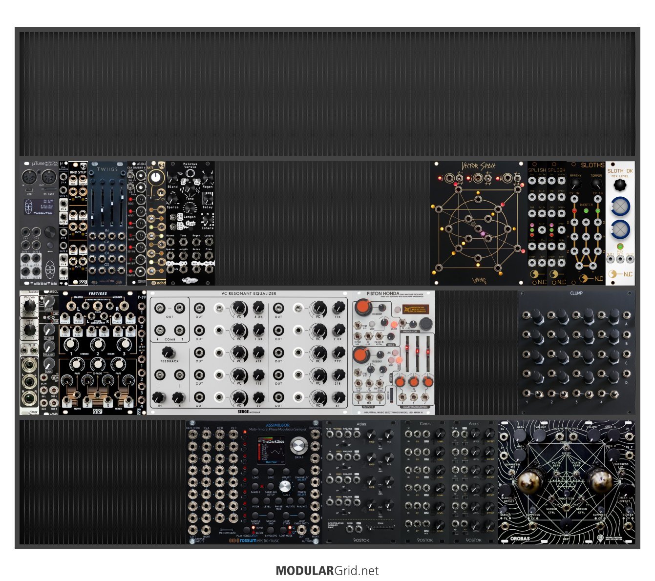Click the µTune OLED display
Viewport: 655px width, 581px height.
[x=39, y=207]
